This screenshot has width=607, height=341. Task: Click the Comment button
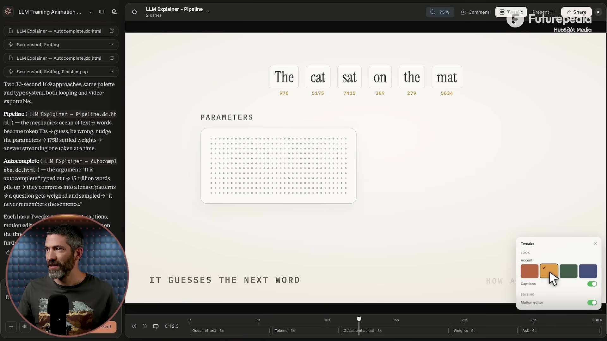point(475,12)
